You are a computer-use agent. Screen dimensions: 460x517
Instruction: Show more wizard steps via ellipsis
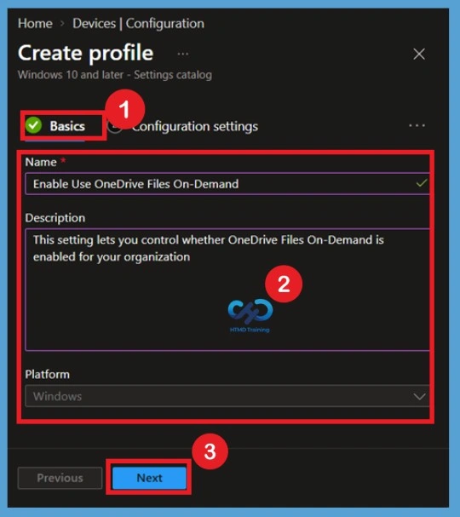(x=417, y=125)
